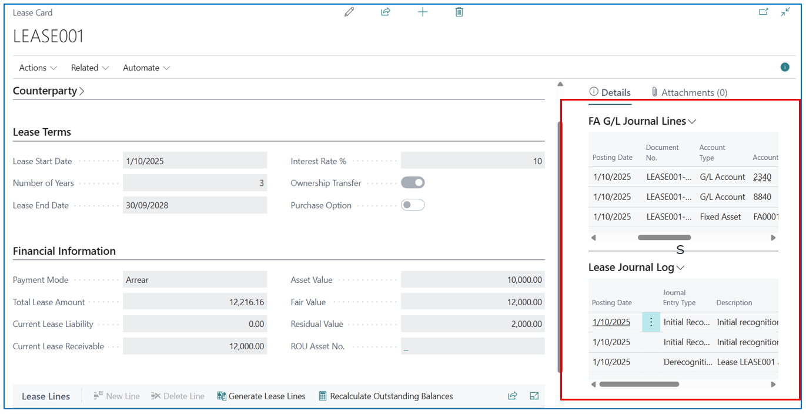Click Recalculate Outstanding Balances button
The image size is (806, 414).
pyautogui.click(x=386, y=396)
